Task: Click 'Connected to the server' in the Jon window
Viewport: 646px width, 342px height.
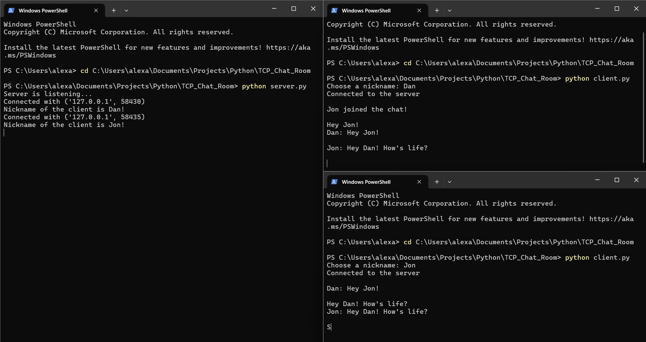Action: coord(373,273)
